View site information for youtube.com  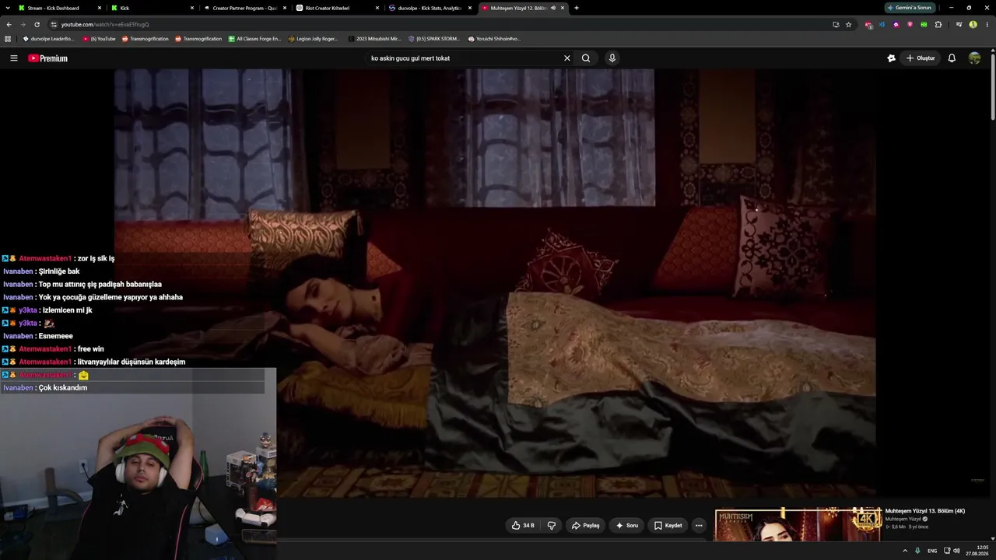click(53, 24)
